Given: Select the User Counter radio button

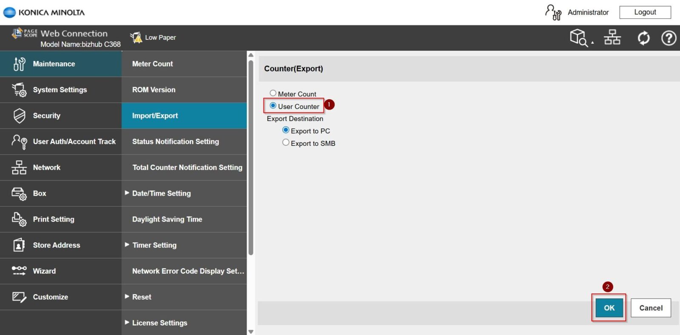Looking at the screenshot, I should (273, 106).
